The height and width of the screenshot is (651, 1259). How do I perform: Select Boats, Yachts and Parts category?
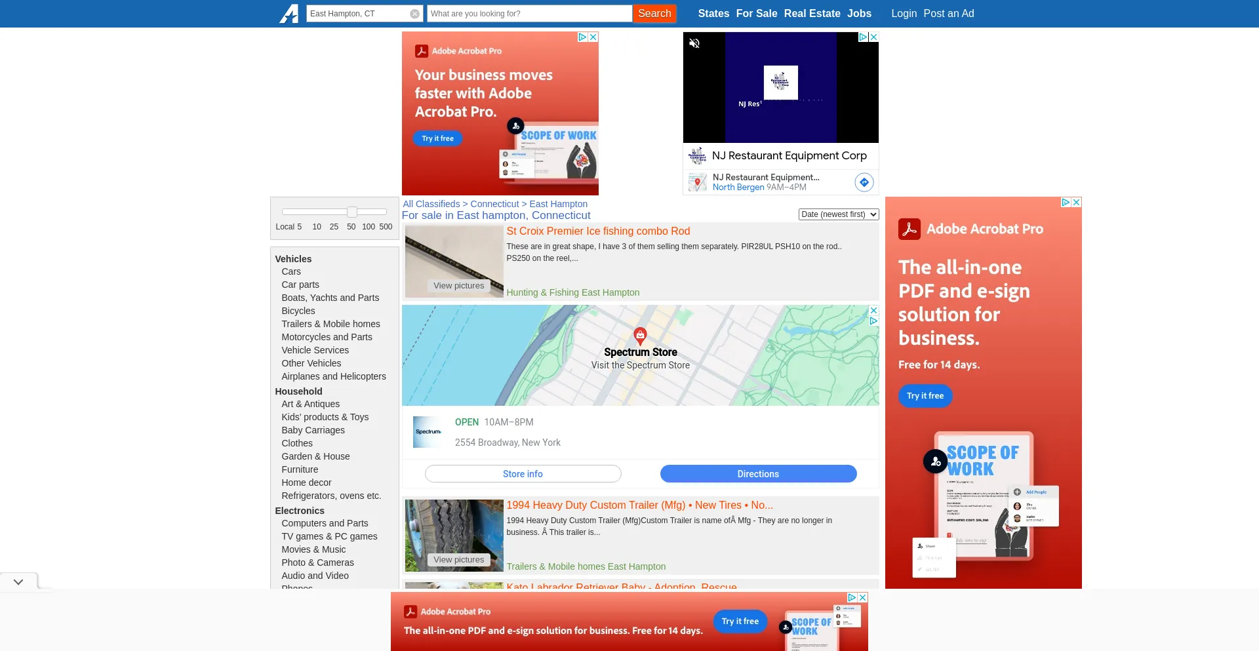(x=330, y=298)
